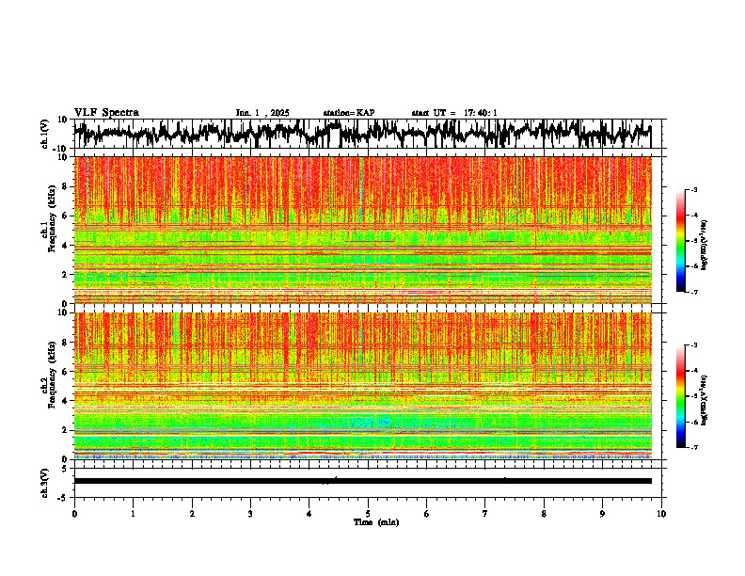Screen dimensions: 745x576
Task: Click the ch.1 colorbar scale
Action: pyautogui.click(x=681, y=240)
